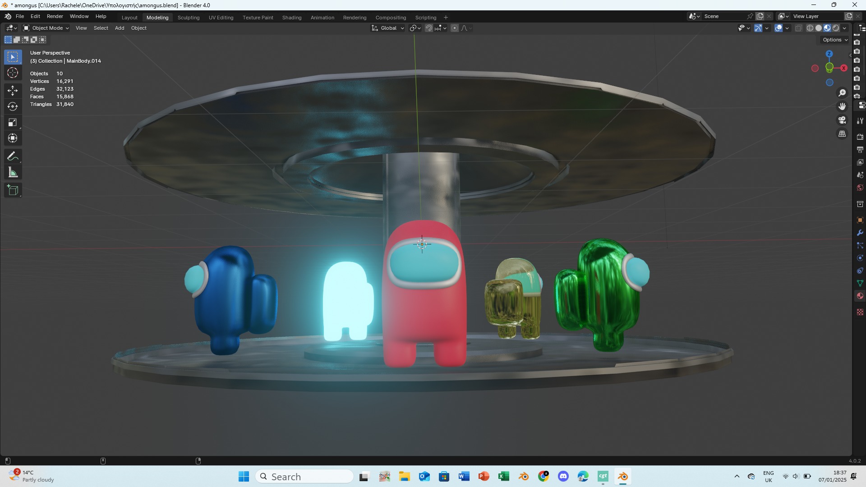Image resolution: width=866 pixels, height=487 pixels.
Task: Open the Texture properties tab
Action: pos(860,312)
